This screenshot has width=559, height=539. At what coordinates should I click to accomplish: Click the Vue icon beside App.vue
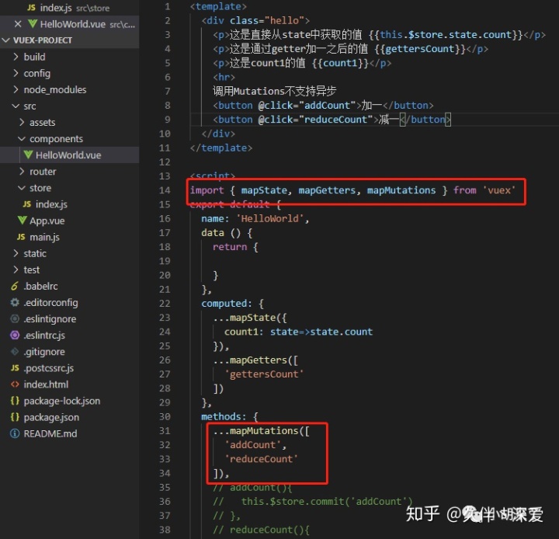pos(22,221)
